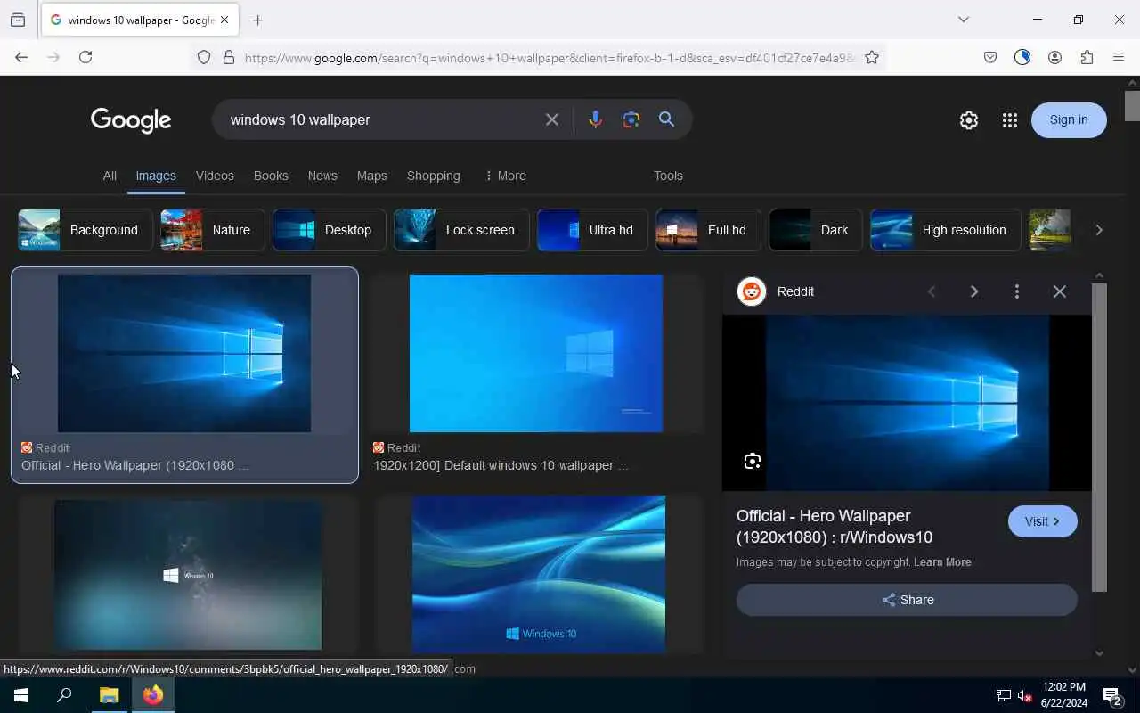Filter images by Background chip
Viewport: 1140px width, 713px height.
(85, 230)
